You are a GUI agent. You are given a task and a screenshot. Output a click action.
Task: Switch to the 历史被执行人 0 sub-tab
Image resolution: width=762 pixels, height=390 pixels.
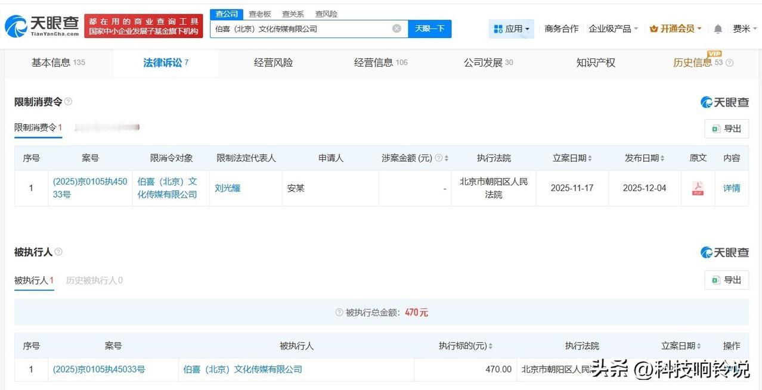[94, 280]
